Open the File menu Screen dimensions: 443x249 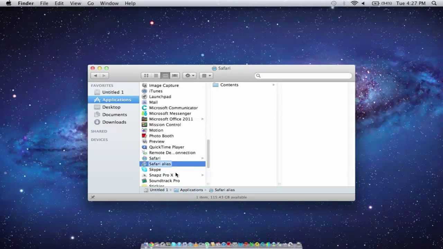pos(44,3)
